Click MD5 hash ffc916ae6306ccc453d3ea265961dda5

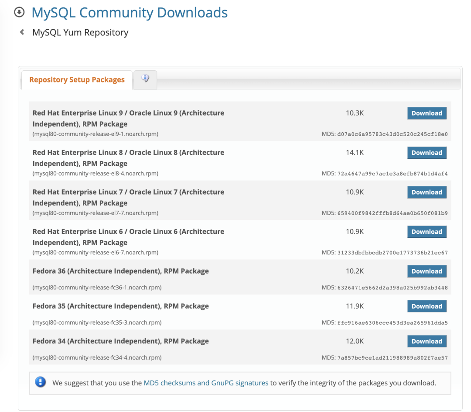pyautogui.click(x=392, y=323)
